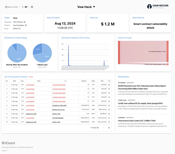Click Uniswap V2: VOW sender in row 8
The image size is (175, 154).
[x=31, y=114]
